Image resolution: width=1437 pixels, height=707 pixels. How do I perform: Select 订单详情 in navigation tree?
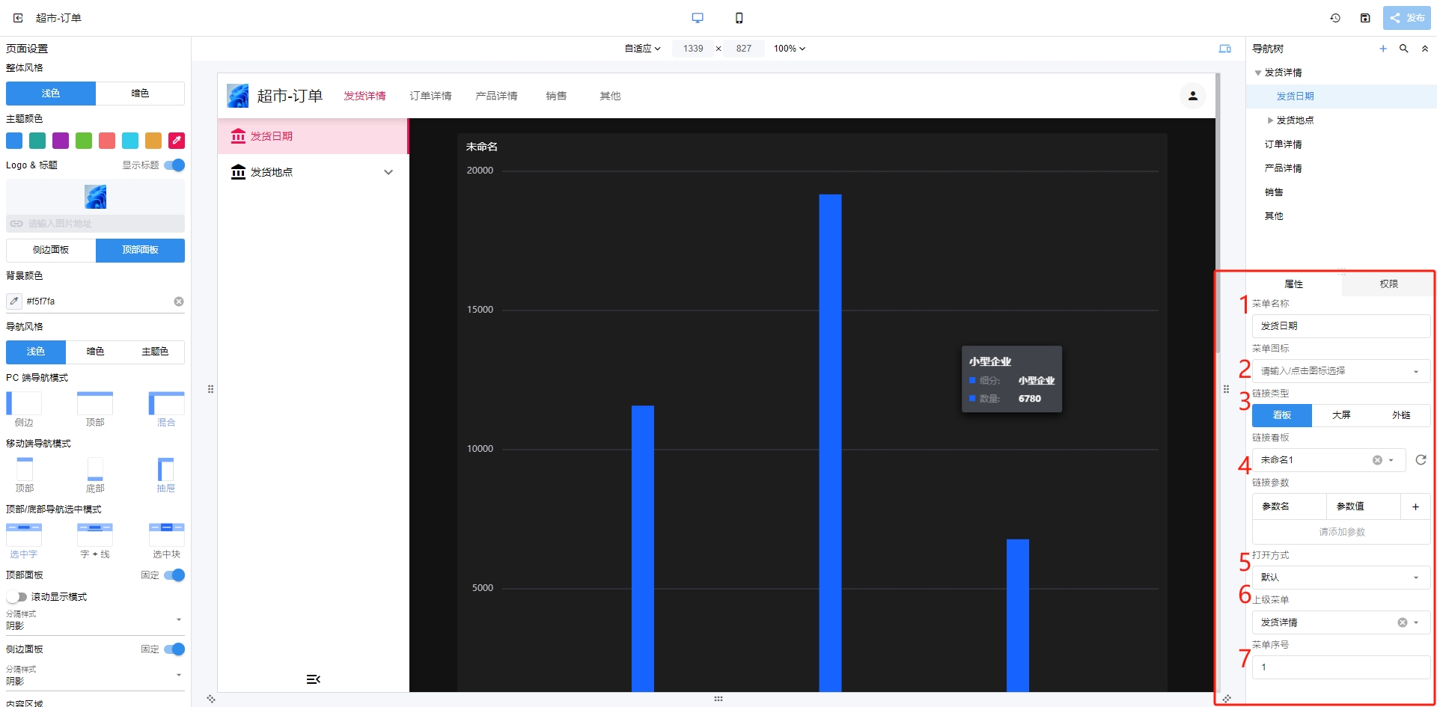tap(1283, 144)
